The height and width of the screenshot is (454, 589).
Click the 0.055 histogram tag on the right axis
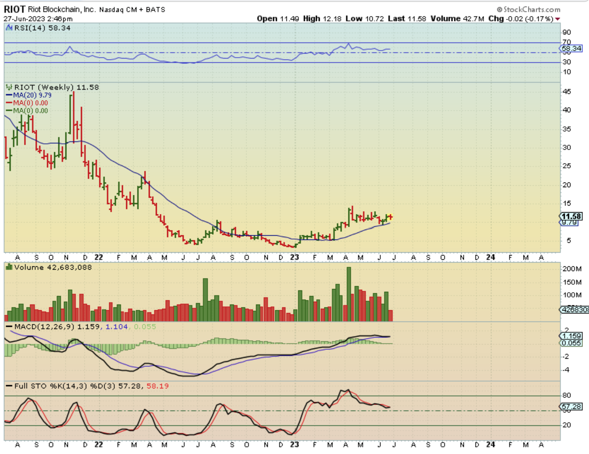572,343
